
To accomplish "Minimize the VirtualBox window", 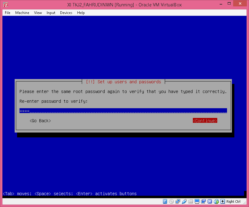I will (221, 4).
